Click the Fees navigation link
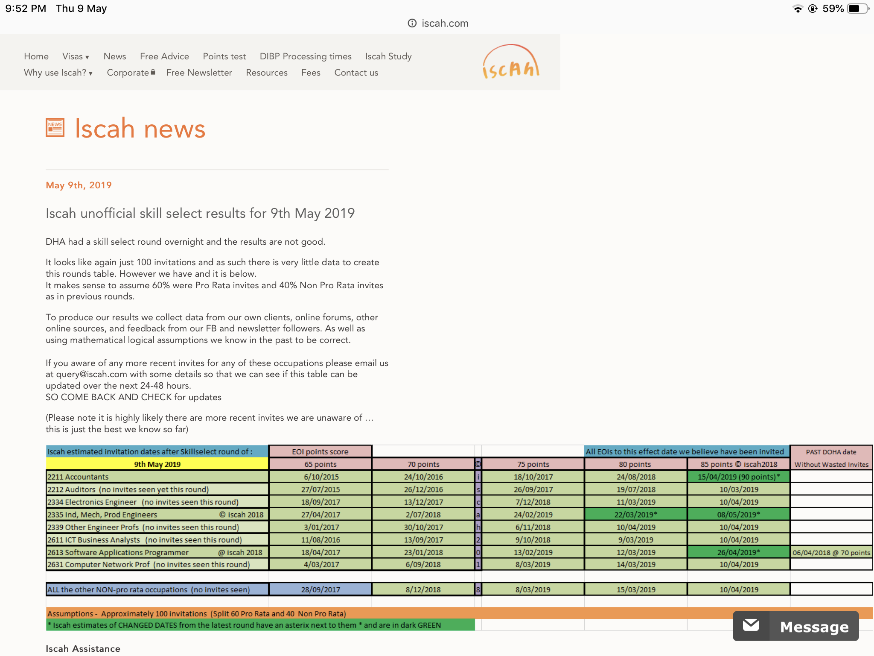This screenshot has height=656, width=874. click(310, 73)
